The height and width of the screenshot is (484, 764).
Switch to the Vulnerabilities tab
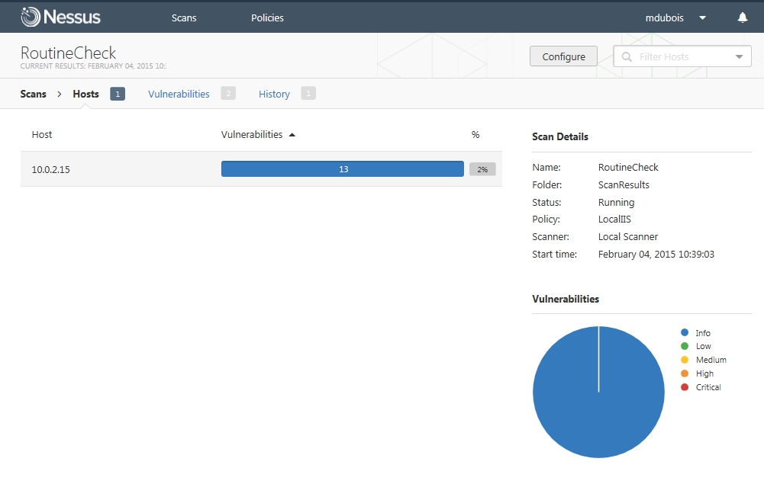click(x=179, y=94)
